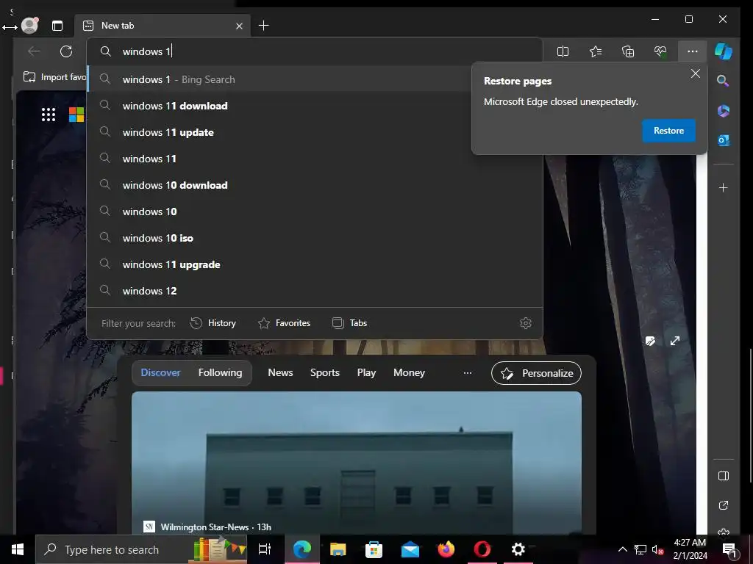Click the Restore button
753x564 pixels.
[x=668, y=131]
